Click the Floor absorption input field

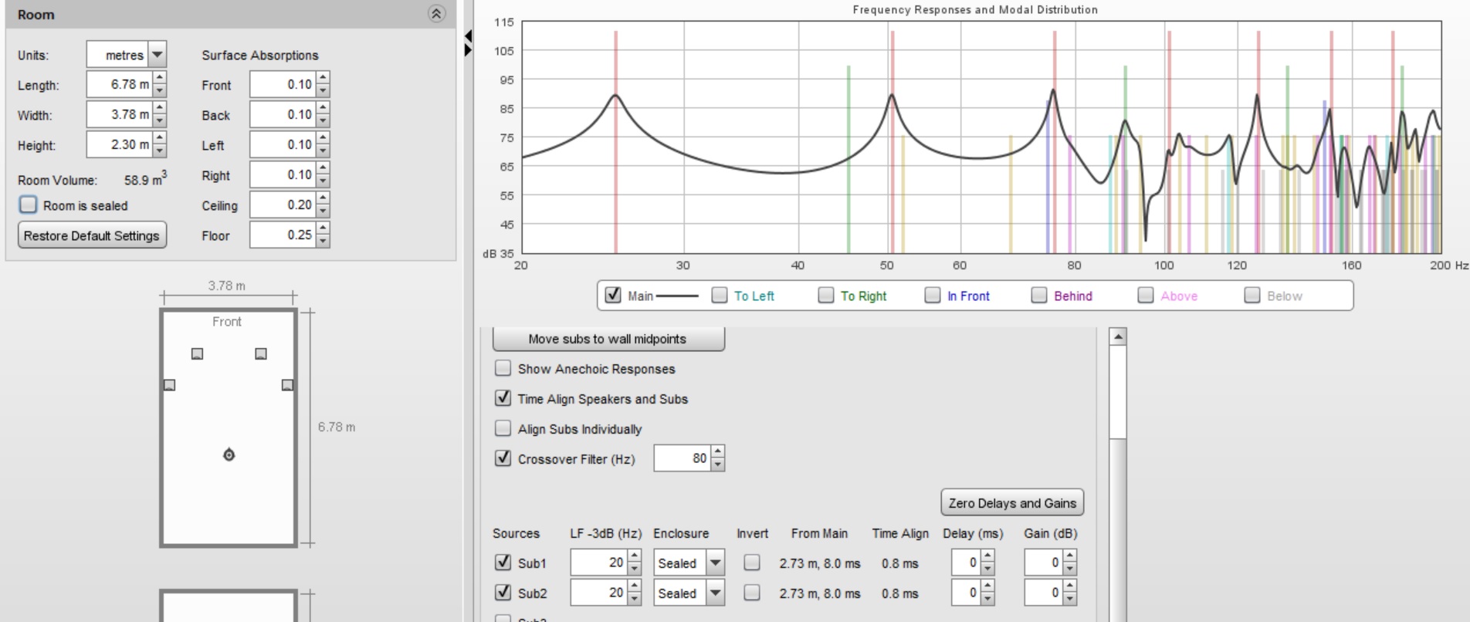[283, 235]
